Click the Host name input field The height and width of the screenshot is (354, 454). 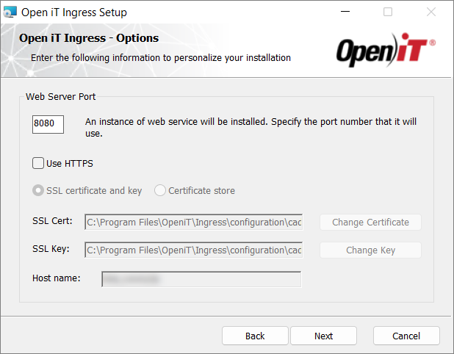[x=201, y=279]
